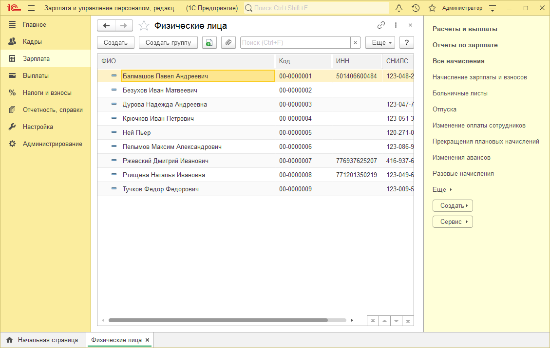Image resolution: width=550 pixels, height=348 pixels.
Task: Click the copy-create document icon
Action: (x=209, y=43)
